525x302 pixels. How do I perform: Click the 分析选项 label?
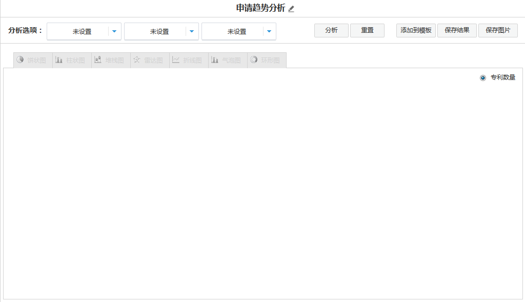[x=26, y=30]
